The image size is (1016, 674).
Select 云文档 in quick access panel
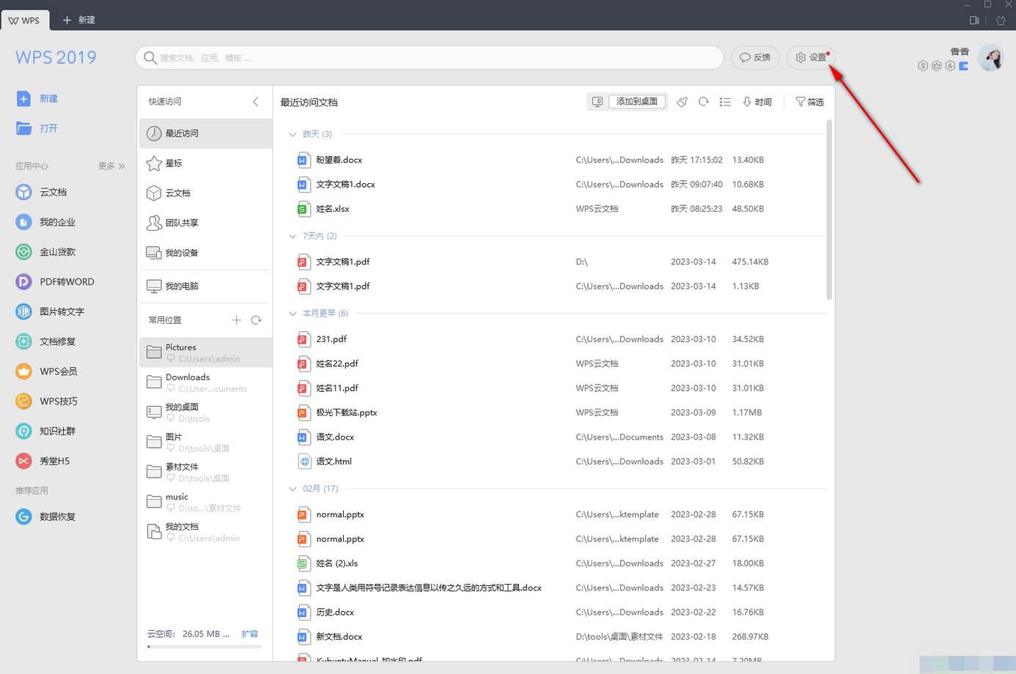click(205, 193)
